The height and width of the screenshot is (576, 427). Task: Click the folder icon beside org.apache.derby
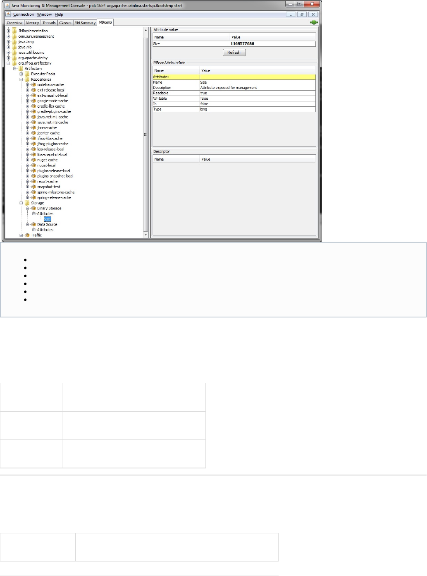(14, 58)
